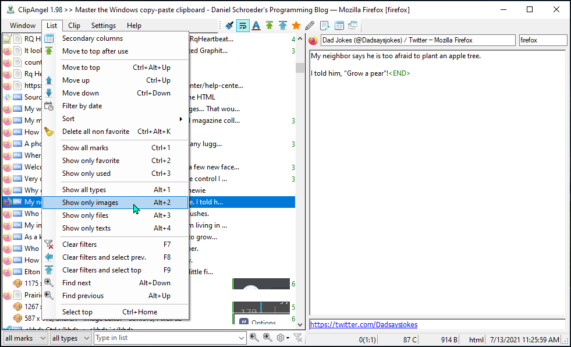The width and height of the screenshot is (571, 347).
Task: Open the all marks dropdown
Action: pyautogui.click(x=25, y=338)
